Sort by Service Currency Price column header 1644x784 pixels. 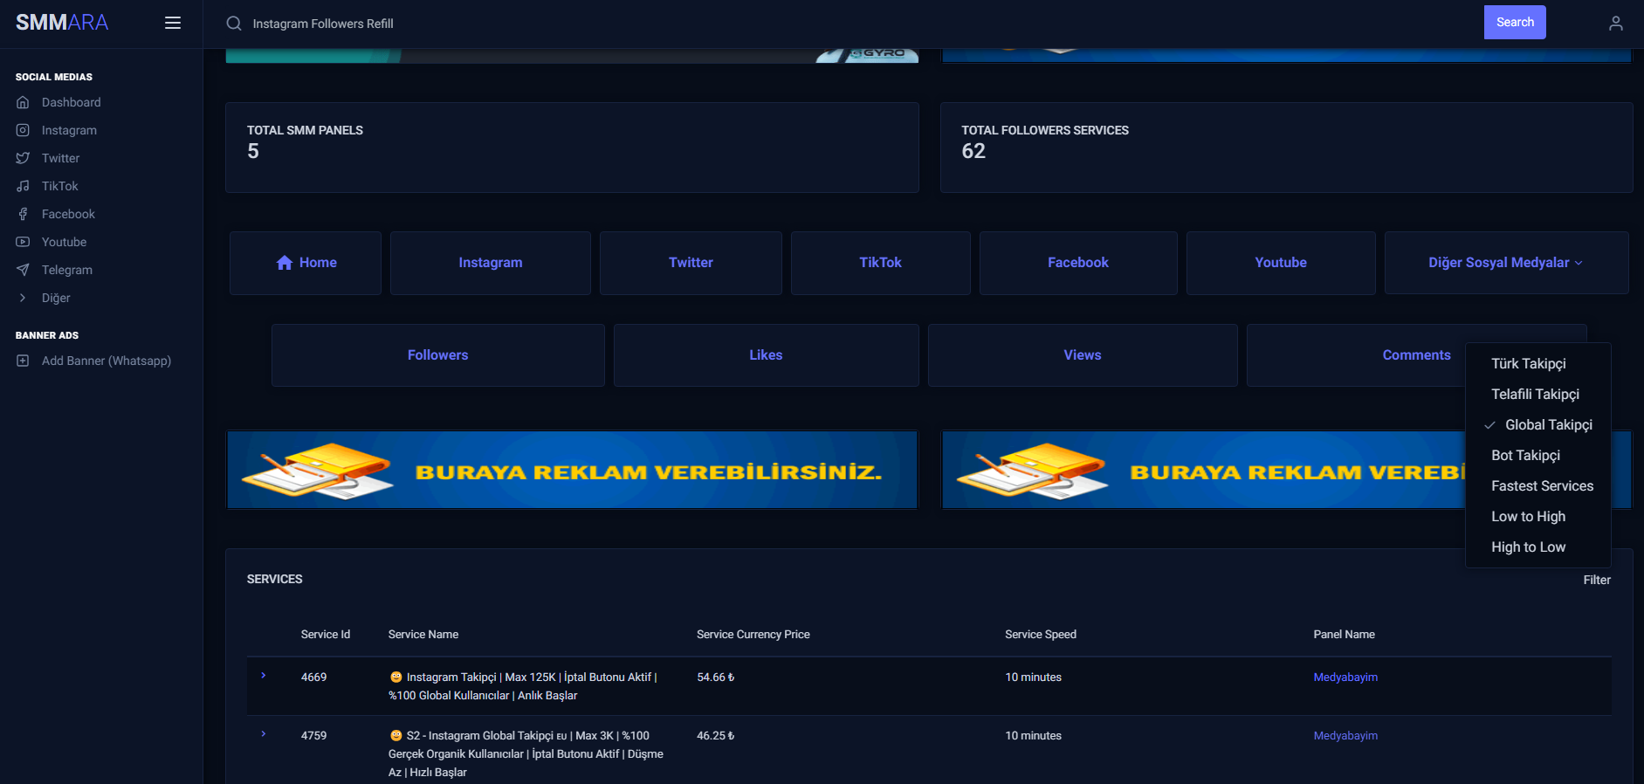pos(753,635)
